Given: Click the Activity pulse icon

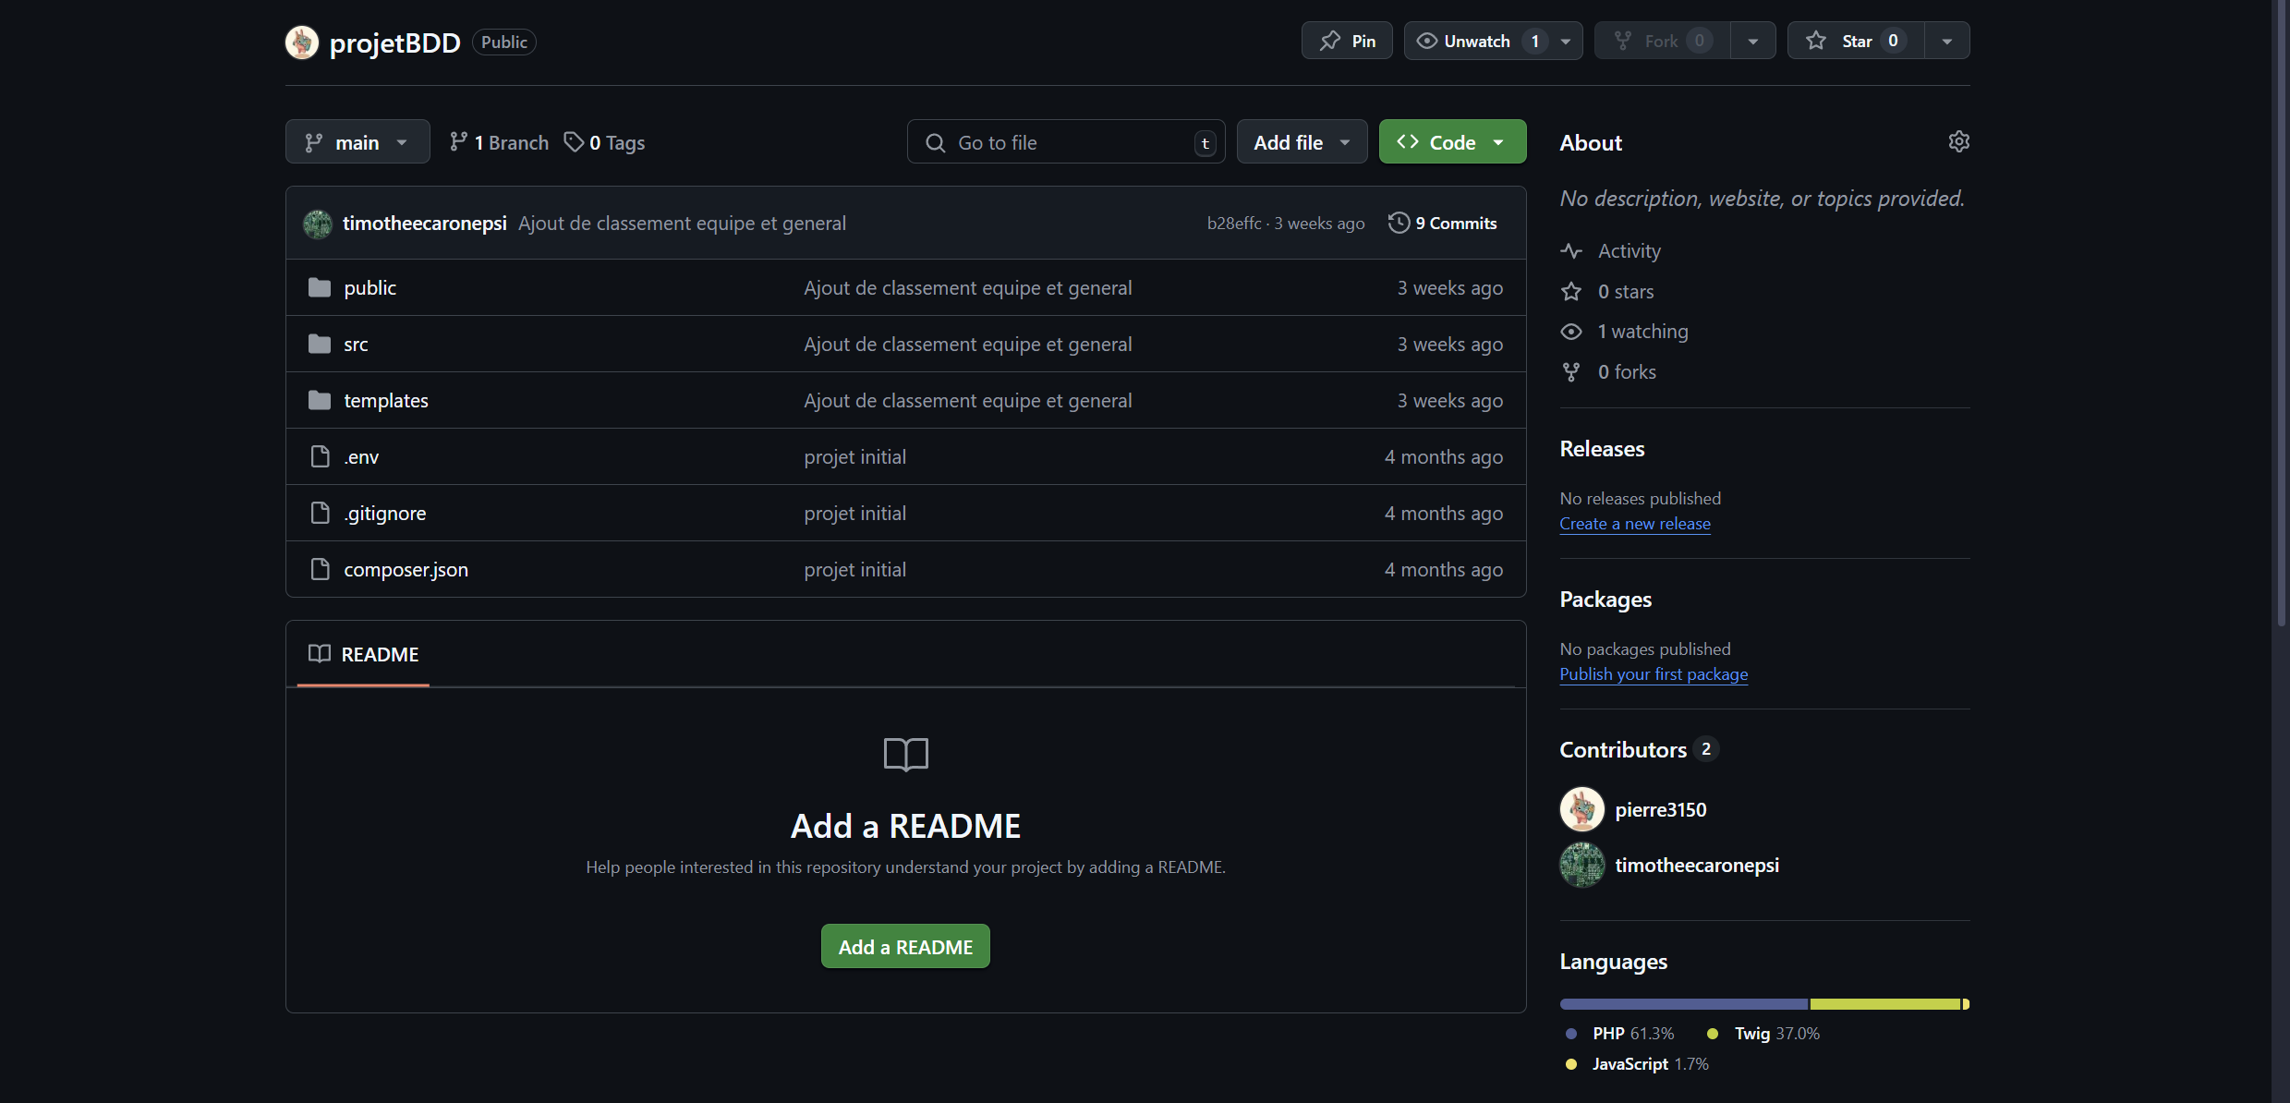Looking at the screenshot, I should pyautogui.click(x=1571, y=251).
